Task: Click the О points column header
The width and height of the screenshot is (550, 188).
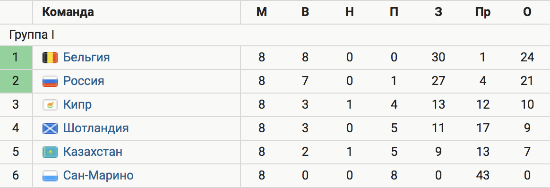Action: [x=527, y=12]
